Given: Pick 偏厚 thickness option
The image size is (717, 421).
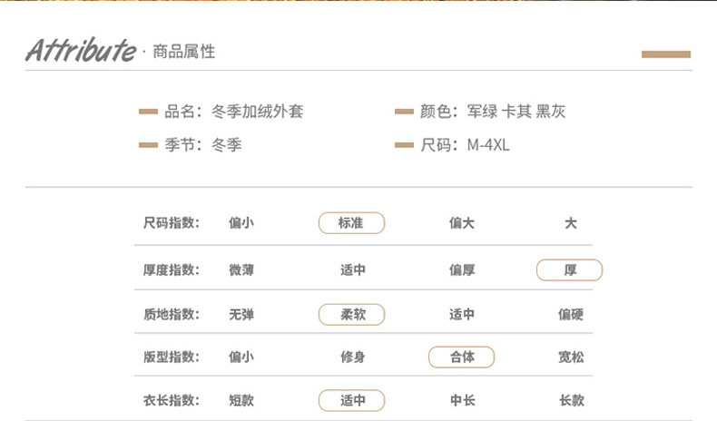Looking at the screenshot, I should 461,270.
